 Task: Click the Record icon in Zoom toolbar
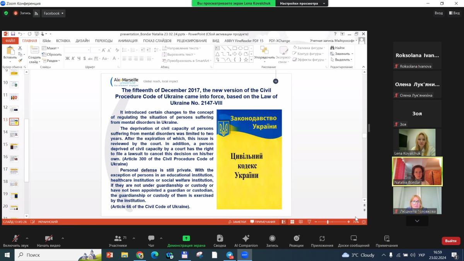pyautogui.click(x=272, y=239)
